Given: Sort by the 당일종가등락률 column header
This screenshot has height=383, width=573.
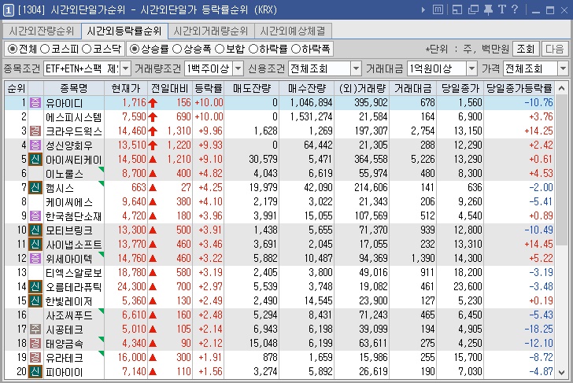Looking at the screenshot, I should 519,88.
